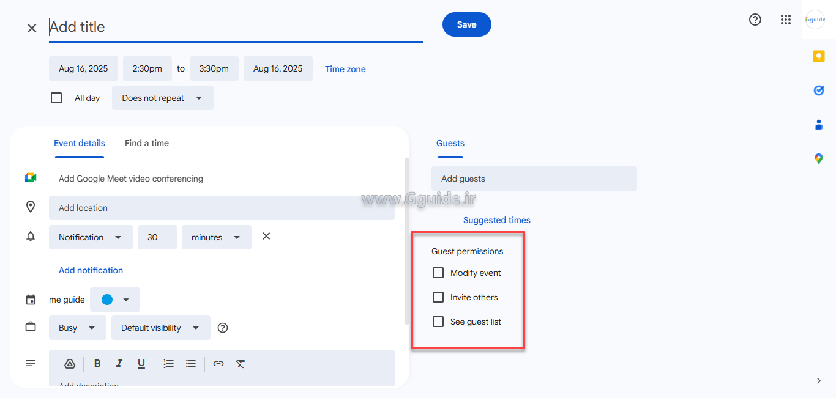Open the notification minutes unit dropdown
836x398 pixels.
[216, 237]
